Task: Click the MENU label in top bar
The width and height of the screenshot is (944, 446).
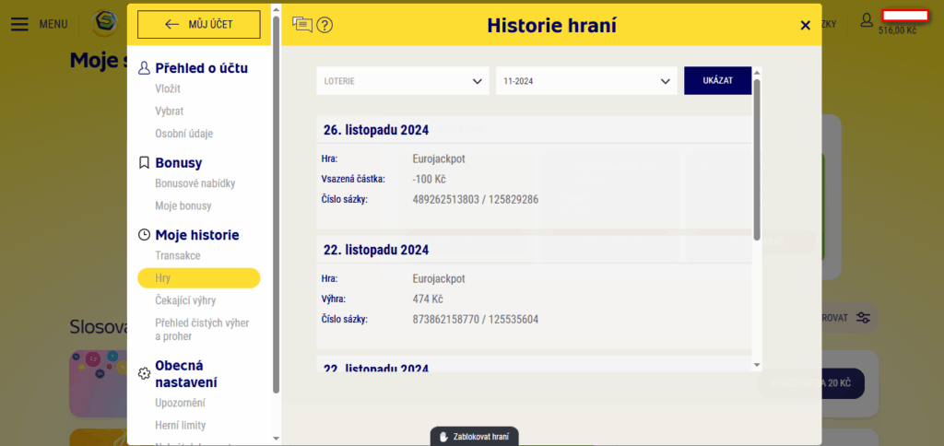Action: pos(53,25)
